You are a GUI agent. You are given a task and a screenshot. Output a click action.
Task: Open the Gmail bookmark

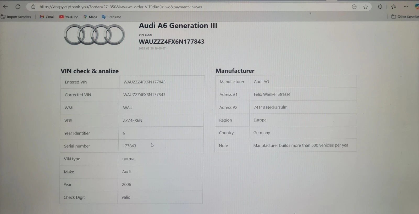point(47,17)
